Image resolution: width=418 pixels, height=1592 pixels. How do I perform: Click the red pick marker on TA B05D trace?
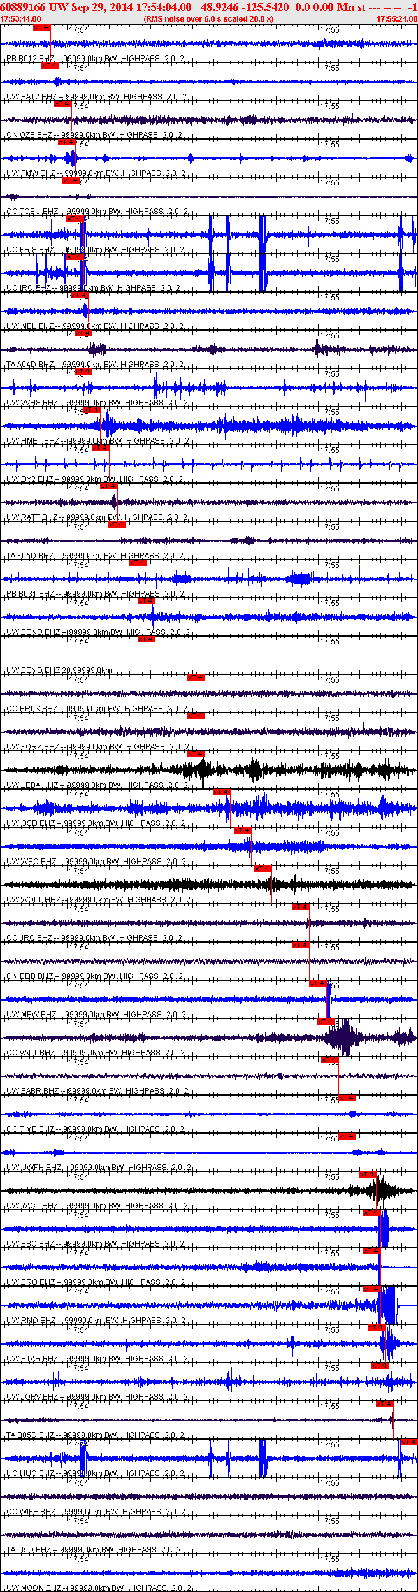click(x=385, y=1404)
